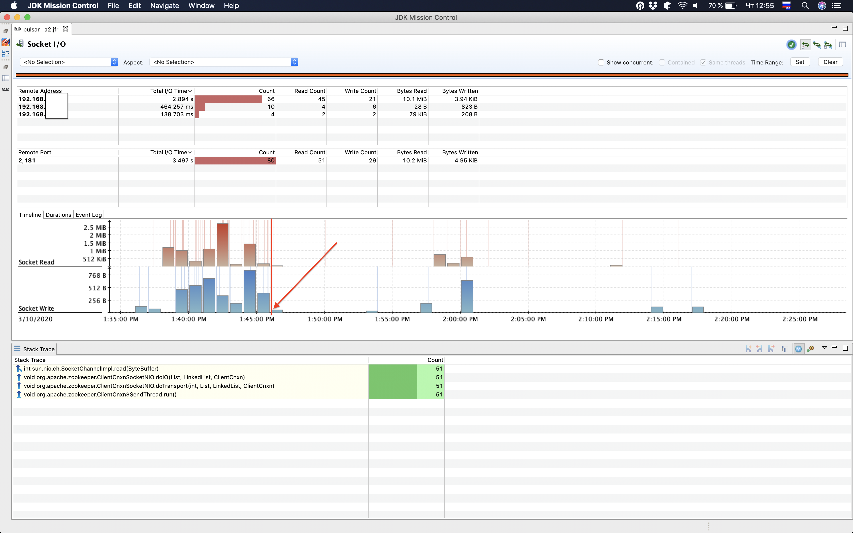Switch to the Durations tab
This screenshot has width=853, height=533.
click(58, 215)
